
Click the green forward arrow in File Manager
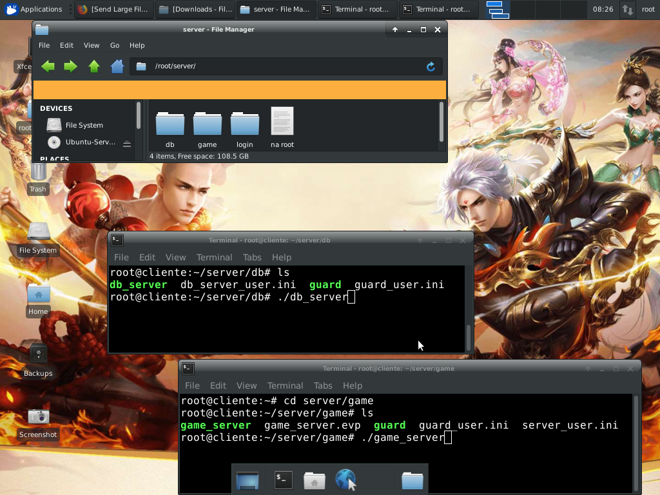71,66
